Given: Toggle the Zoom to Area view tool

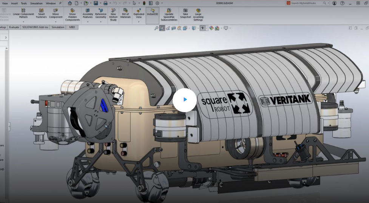Looking at the screenshot, I should pos(162,28).
